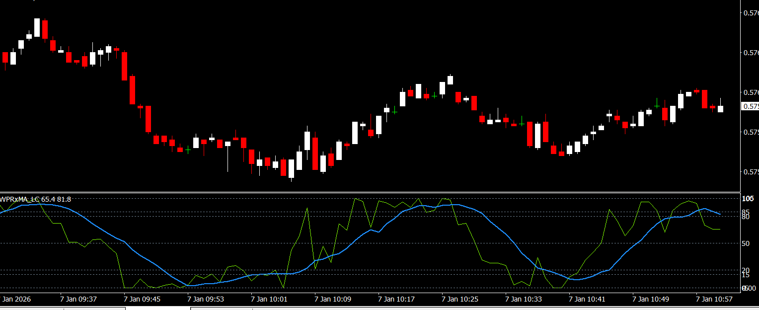Image resolution: width=759 pixels, height=310 pixels.
Task: Select the 7 Jan 10:49 time marker
Action: (x=650, y=299)
